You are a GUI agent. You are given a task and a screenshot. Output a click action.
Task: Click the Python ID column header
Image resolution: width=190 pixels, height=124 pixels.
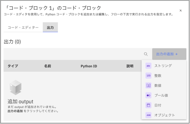89,66
